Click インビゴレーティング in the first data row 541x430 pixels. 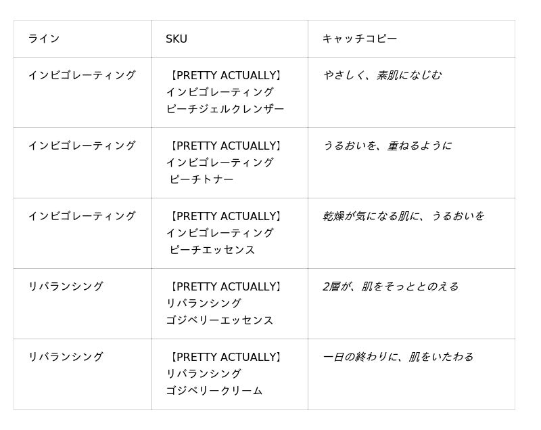click(82, 75)
